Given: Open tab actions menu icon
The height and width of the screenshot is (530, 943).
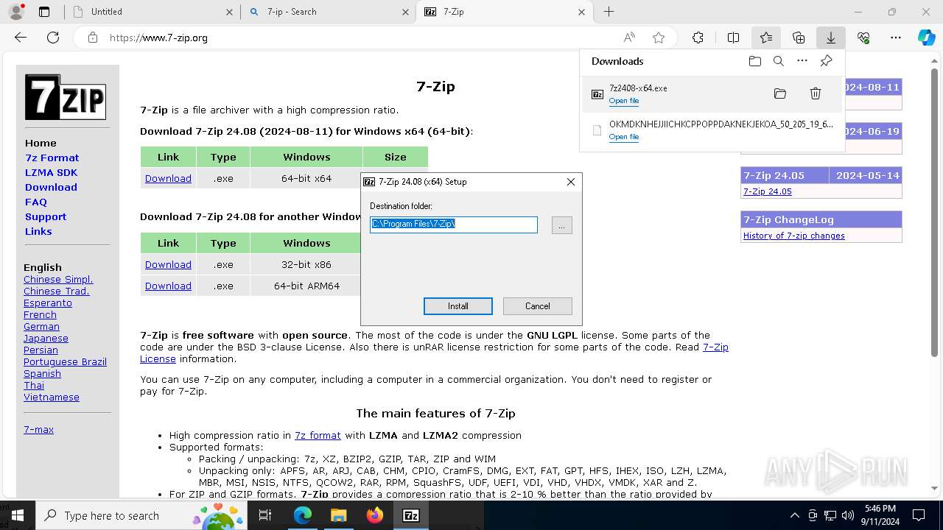Looking at the screenshot, I should pos(44,12).
